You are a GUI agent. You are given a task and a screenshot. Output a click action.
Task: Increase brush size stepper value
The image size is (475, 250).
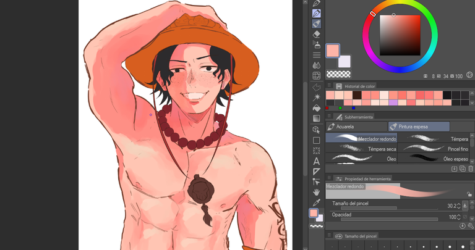[x=459, y=204]
